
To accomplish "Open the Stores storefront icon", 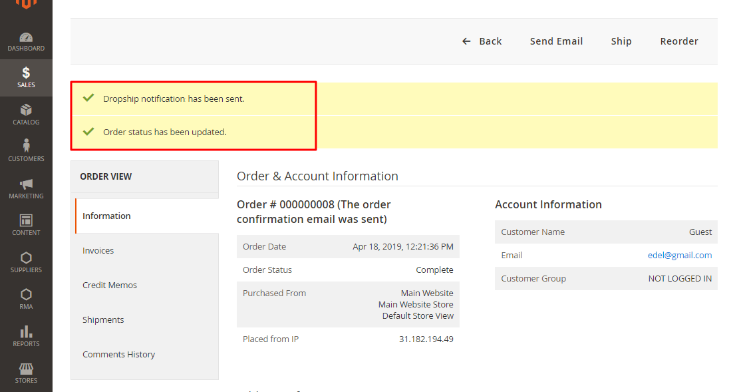I will tap(26, 369).
